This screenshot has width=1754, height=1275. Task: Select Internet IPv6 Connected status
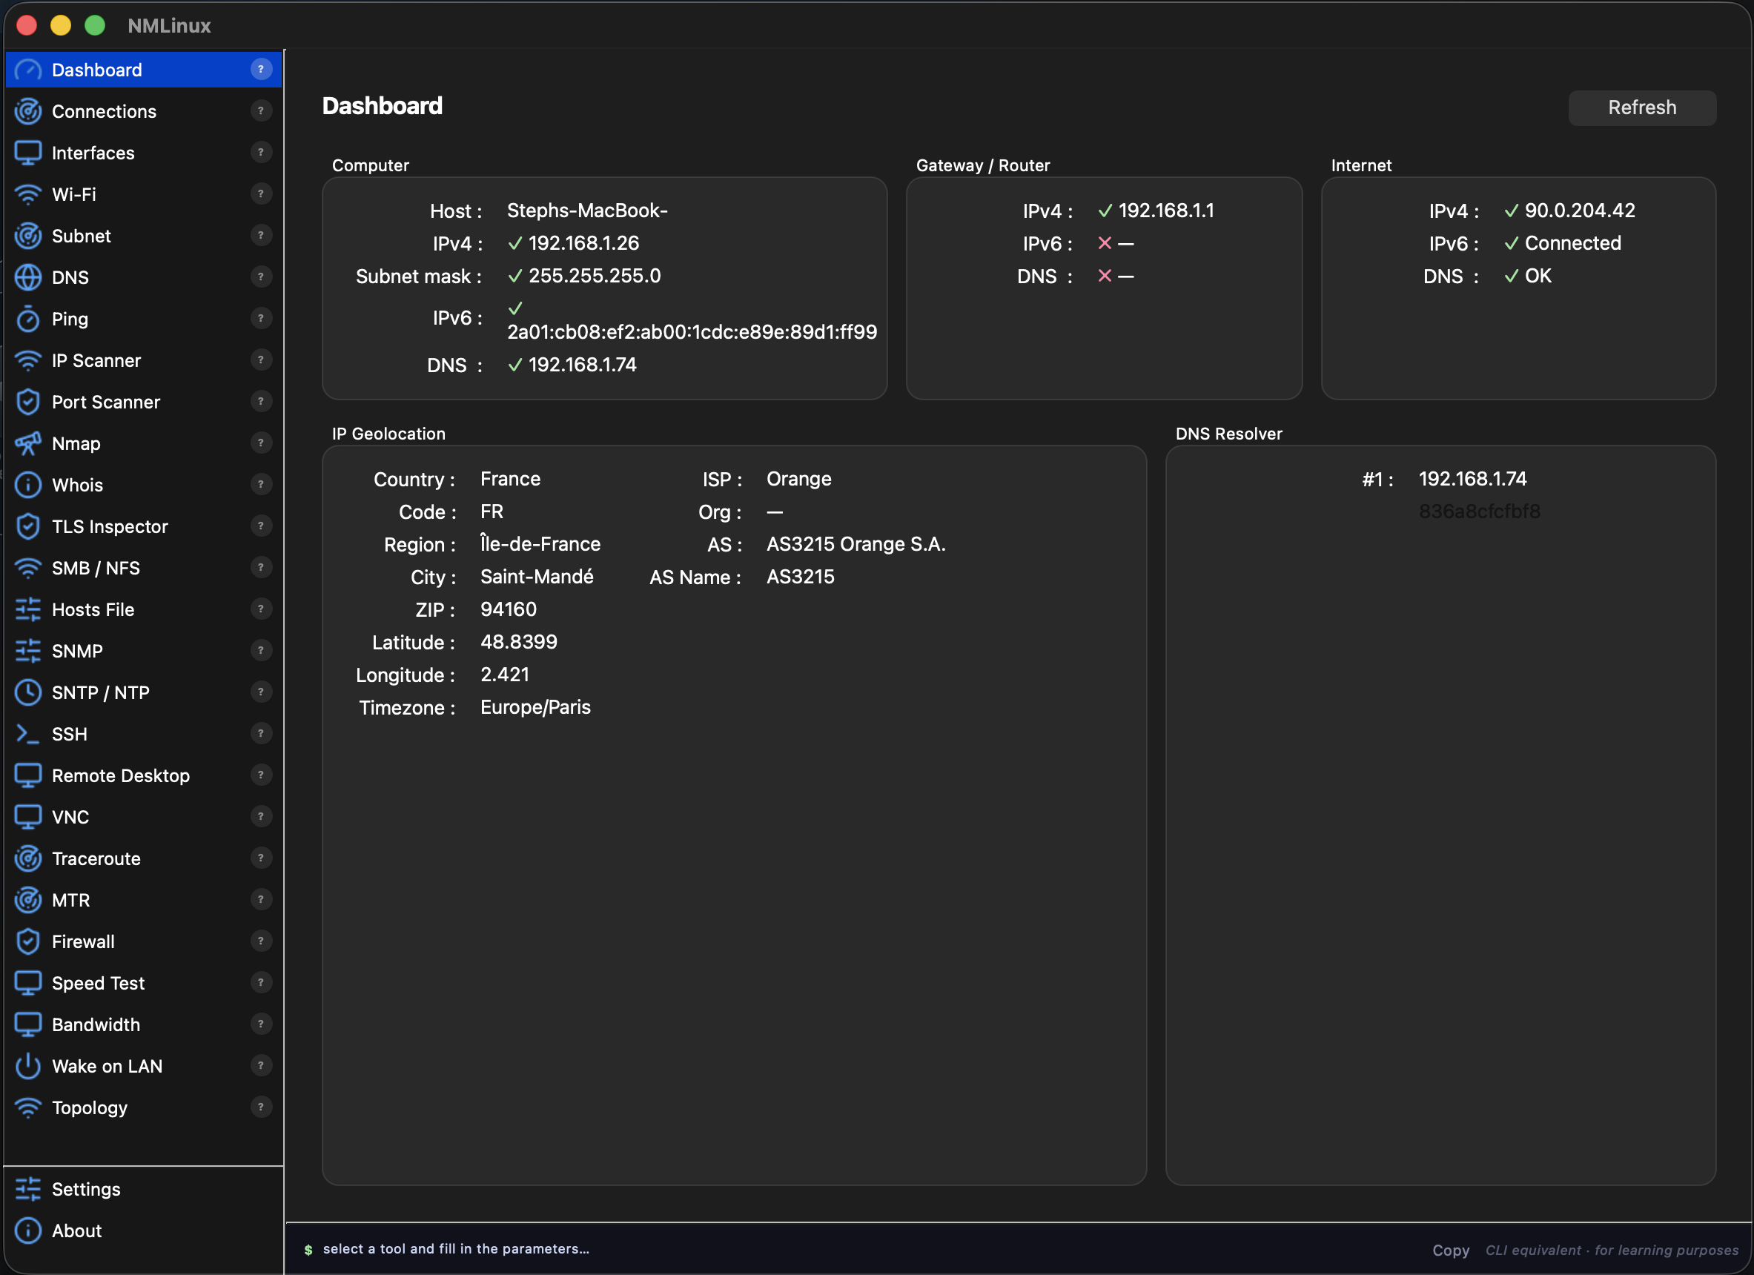click(x=1572, y=244)
